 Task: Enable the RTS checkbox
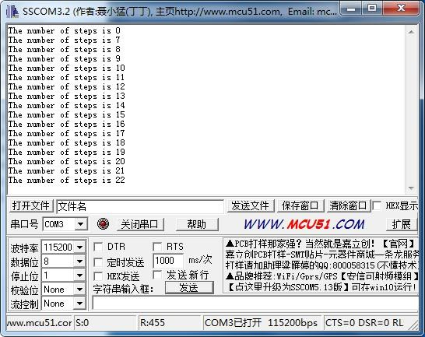157,247
